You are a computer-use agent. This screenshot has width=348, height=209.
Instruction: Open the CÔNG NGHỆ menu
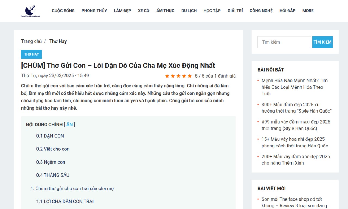(x=261, y=11)
